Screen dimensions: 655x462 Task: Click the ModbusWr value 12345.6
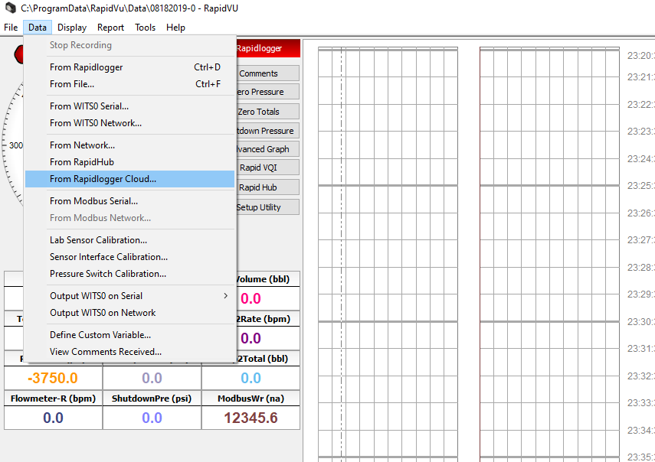coord(251,418)
